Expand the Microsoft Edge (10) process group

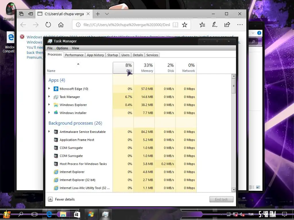pos(49,89)
